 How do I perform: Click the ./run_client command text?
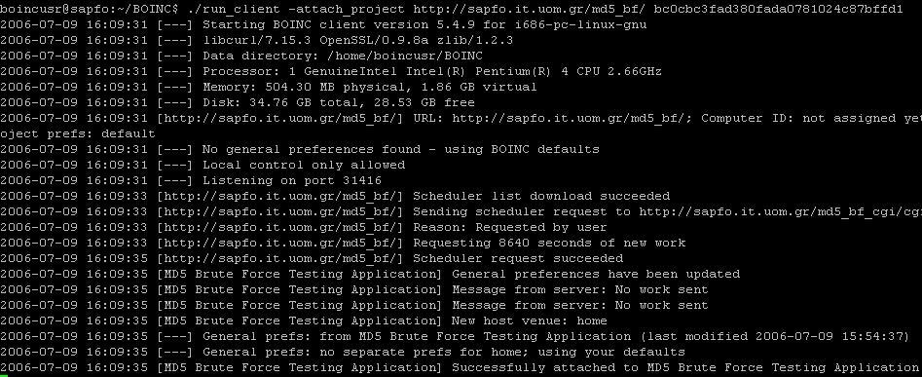coord(236,10)
